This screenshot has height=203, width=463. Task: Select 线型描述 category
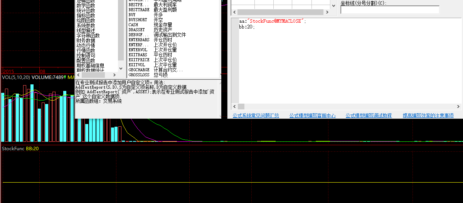tap(86, 30)
